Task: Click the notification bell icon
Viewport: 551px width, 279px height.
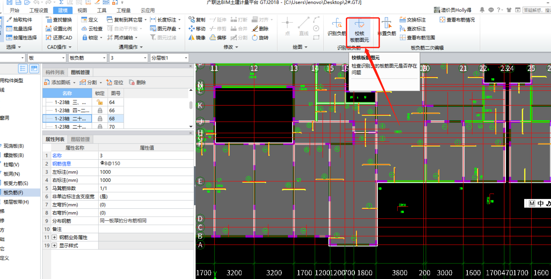Action: 482,10
